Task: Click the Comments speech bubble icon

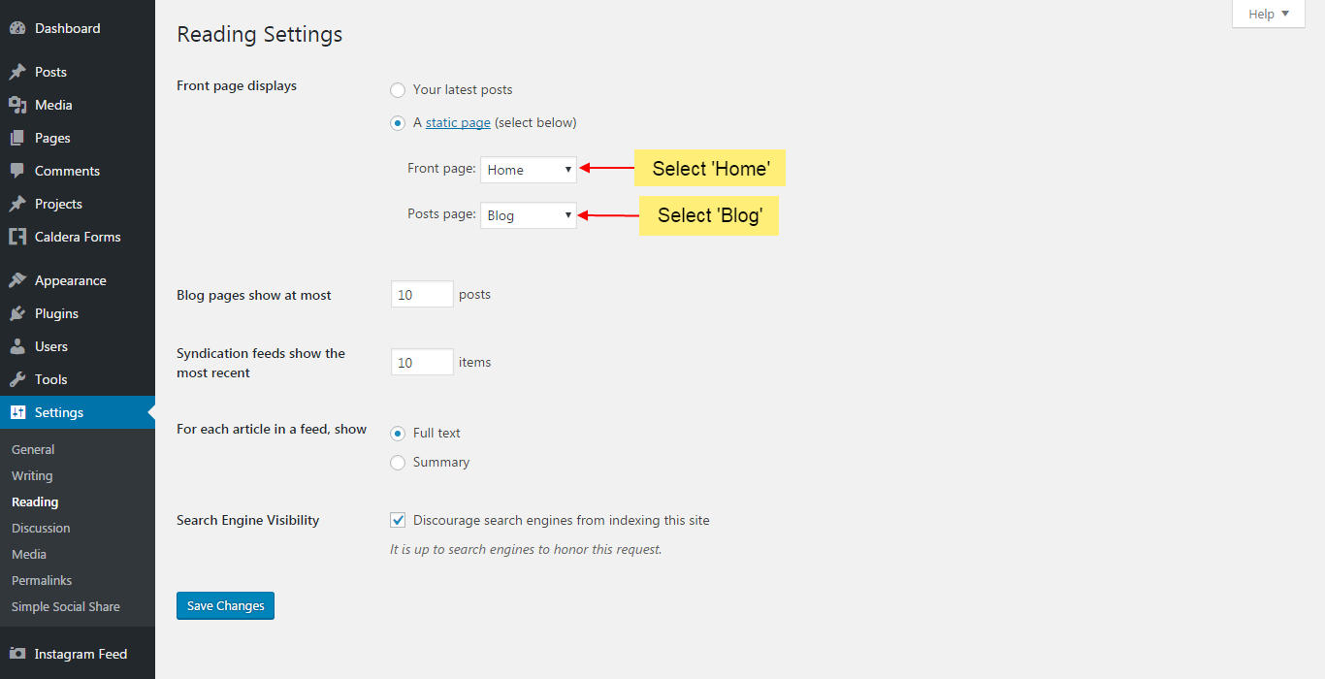Action: point(17,171)
